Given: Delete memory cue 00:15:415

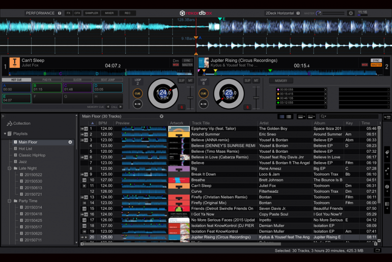Looking at the screenshot, I should [325, 94].
